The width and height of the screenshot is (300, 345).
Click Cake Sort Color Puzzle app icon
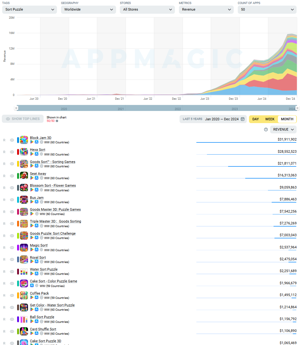24,283
